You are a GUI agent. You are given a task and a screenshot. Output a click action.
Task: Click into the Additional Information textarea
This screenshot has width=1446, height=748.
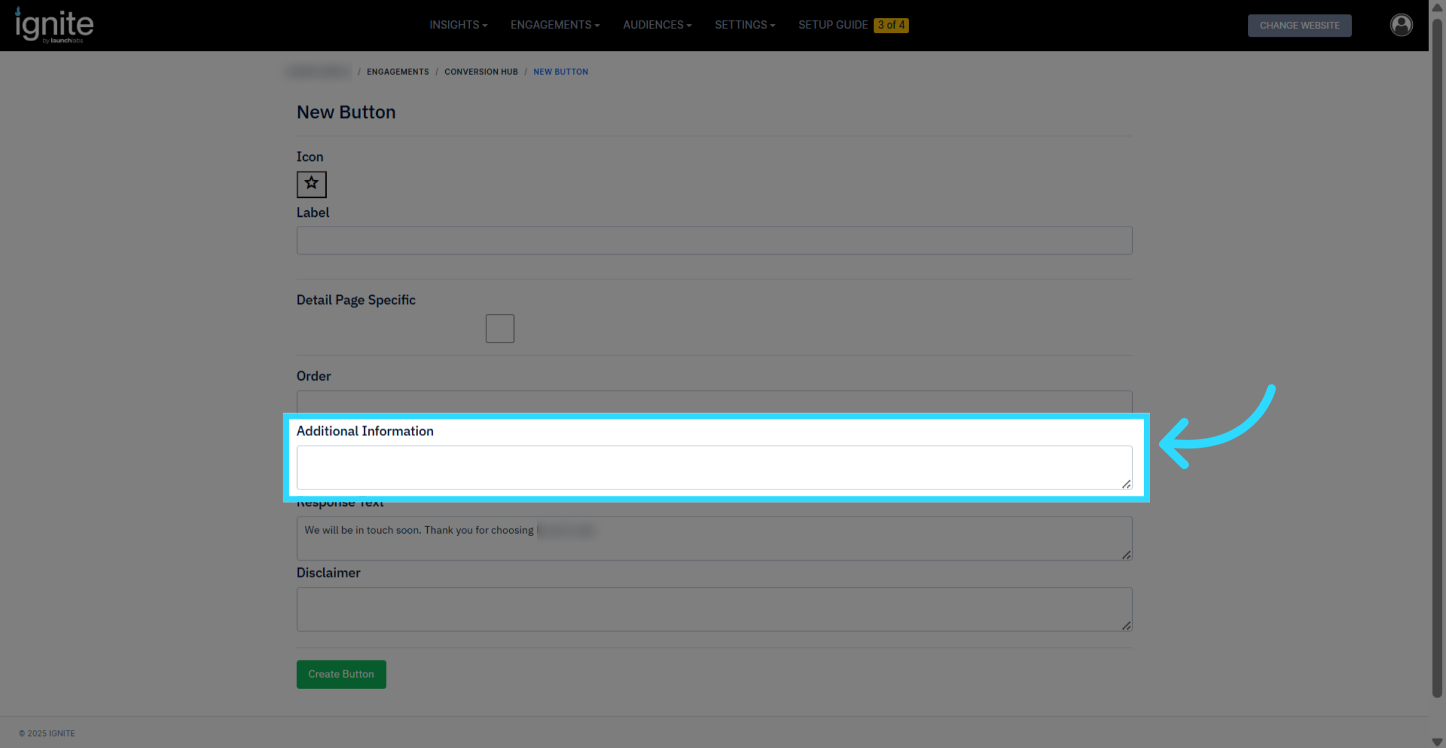(714, 467)
